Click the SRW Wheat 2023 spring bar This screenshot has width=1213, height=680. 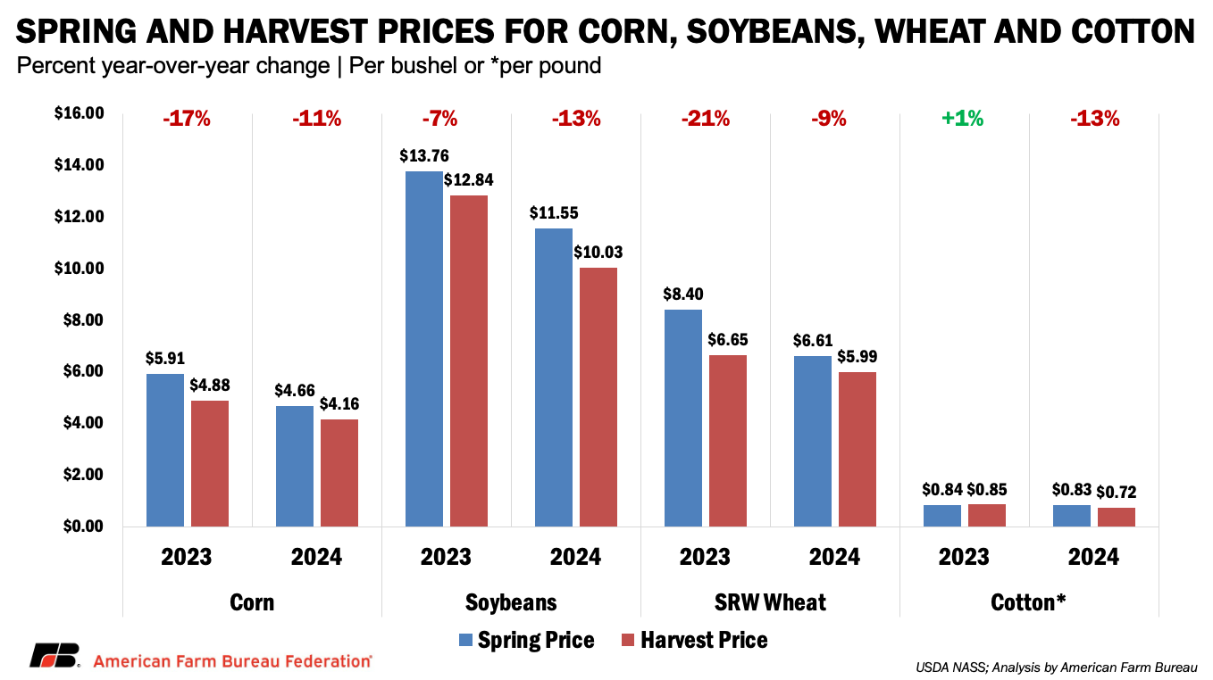click(x=683, y=418)
